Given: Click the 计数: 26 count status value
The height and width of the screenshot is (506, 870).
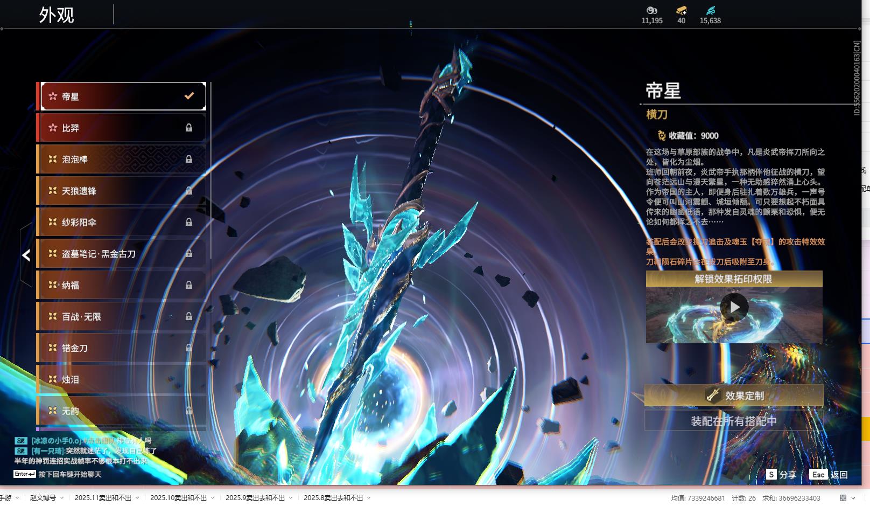Looking at the screenshot, I should [x=743, y=498].
